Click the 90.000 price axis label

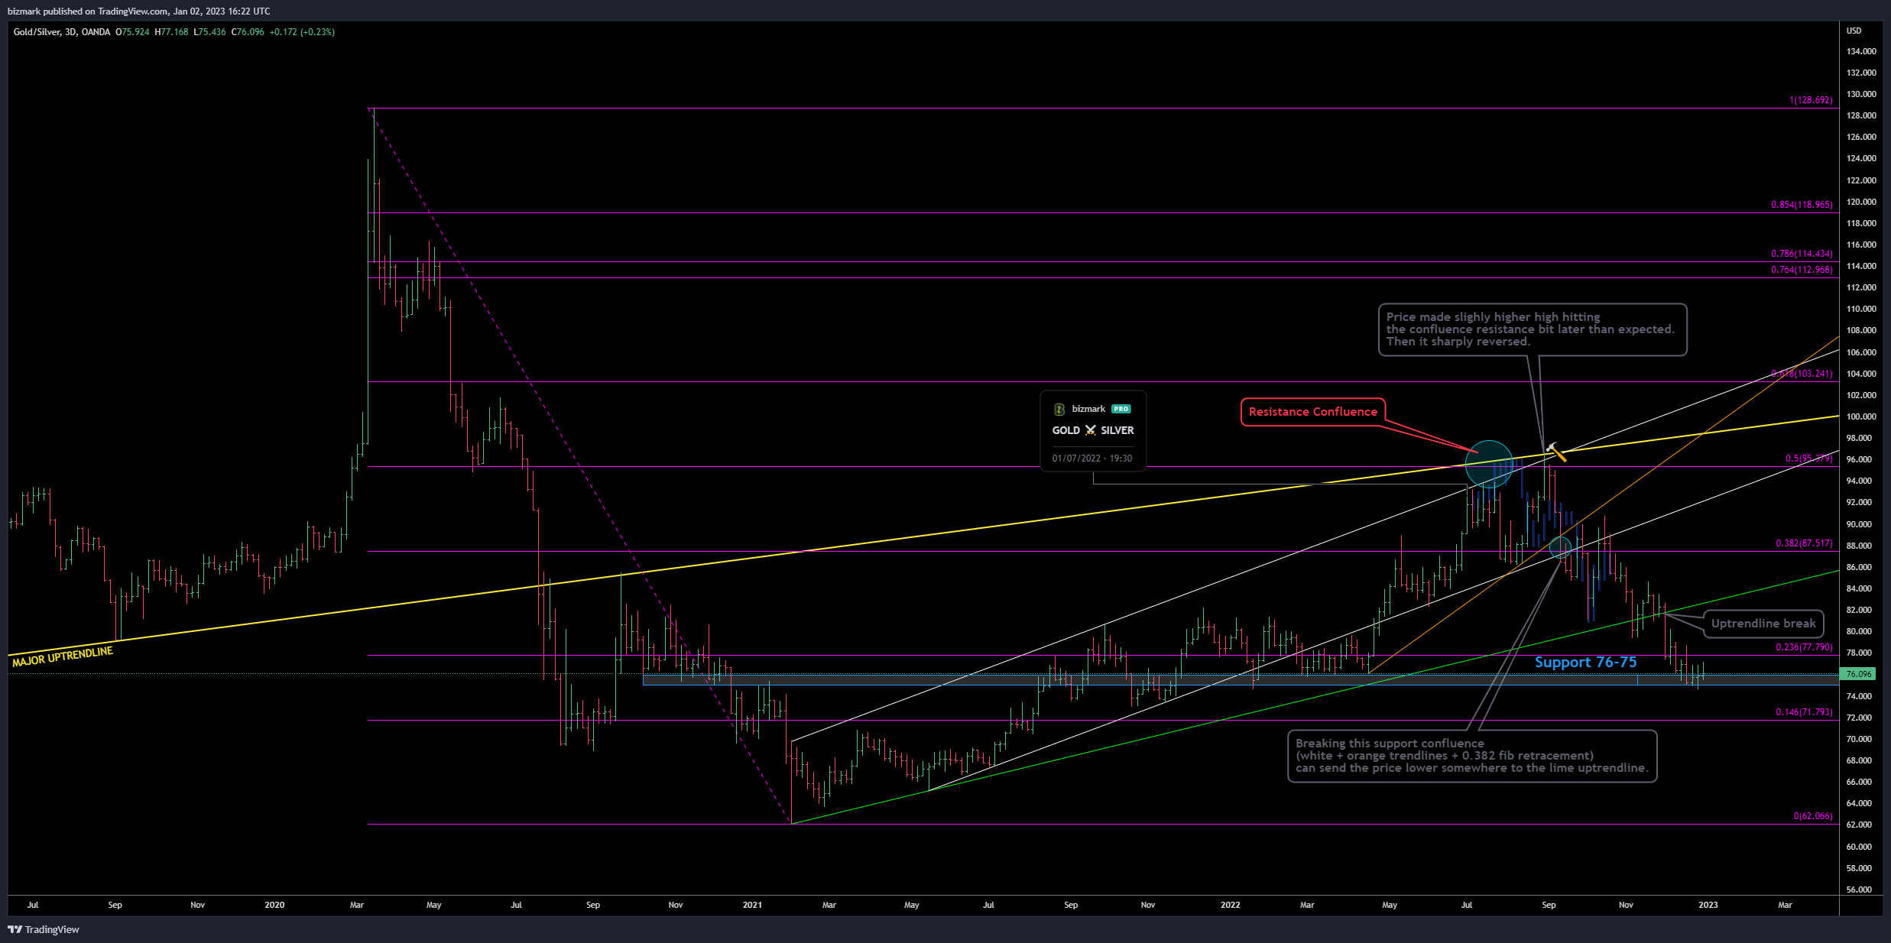(1859, 524)
